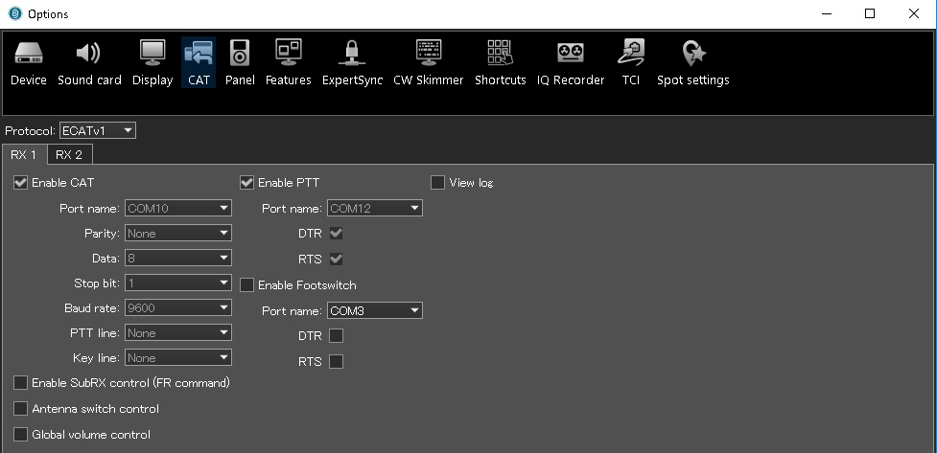Open the Footswitch COM3 port dropdown
Image resolution: width=937 pixels, height=453 pixels.
pos(375,310)
